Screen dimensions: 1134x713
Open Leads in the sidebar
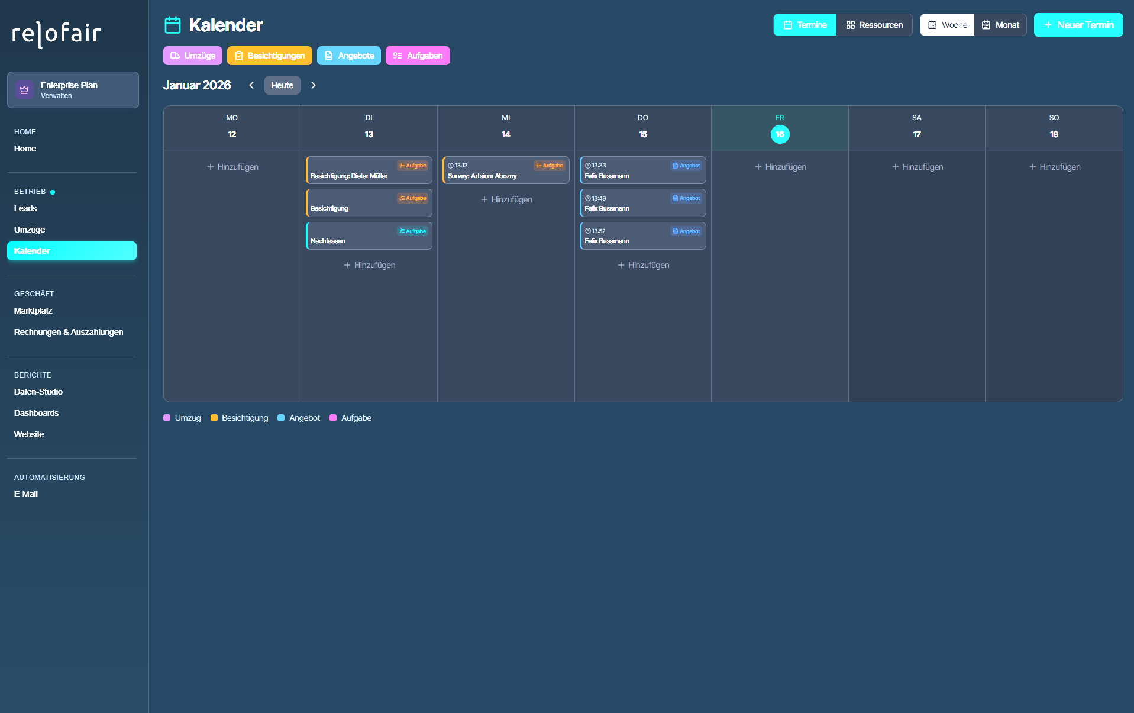click(25, 208)
